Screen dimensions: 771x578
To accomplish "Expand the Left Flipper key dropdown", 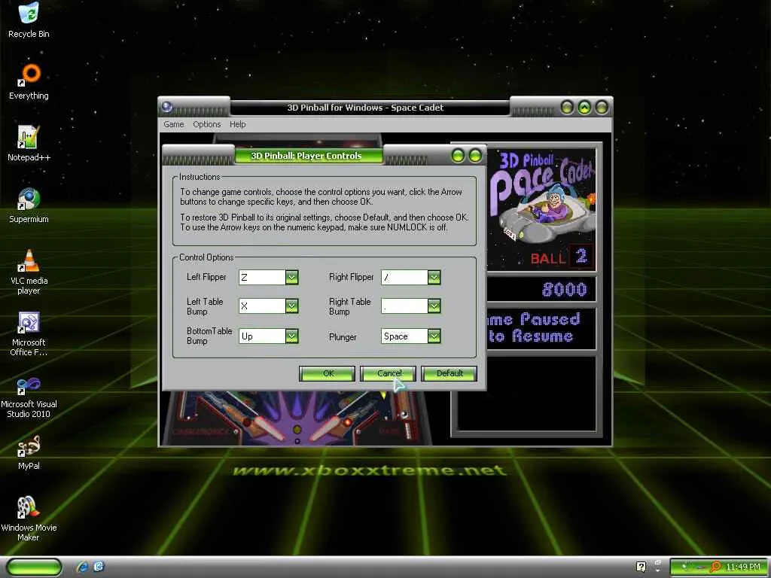I will point(291,278).
